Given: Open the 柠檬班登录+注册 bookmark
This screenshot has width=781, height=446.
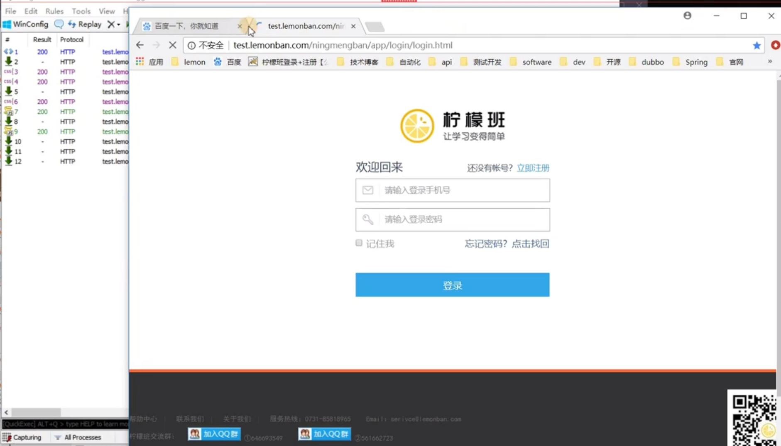Looking at the screenshot, I should pos(288,62).
